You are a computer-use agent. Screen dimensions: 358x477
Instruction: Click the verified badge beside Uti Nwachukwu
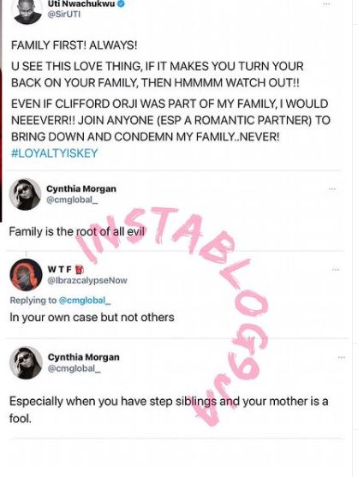tap(121, 4)
